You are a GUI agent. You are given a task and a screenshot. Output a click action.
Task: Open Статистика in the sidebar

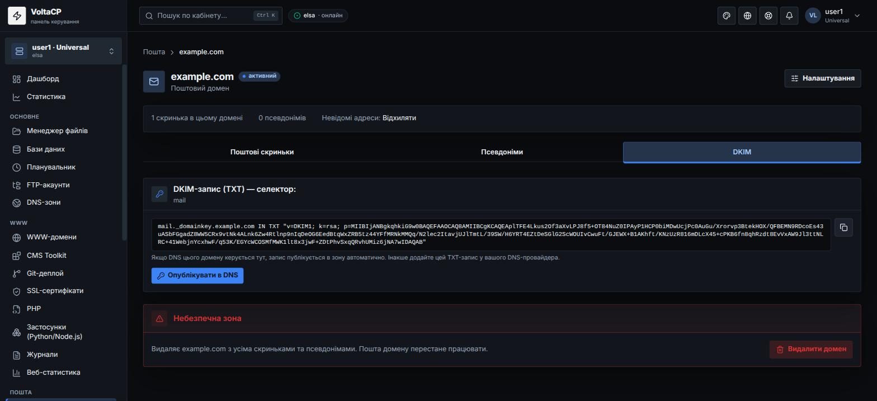tap(46, 97)
